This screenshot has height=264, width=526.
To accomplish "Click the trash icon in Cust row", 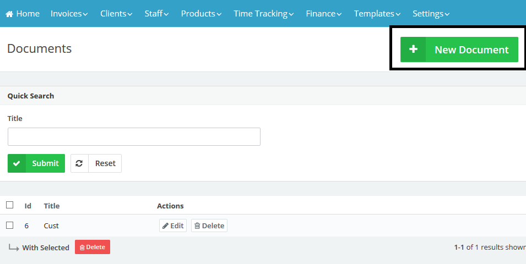I will [197, 226].
